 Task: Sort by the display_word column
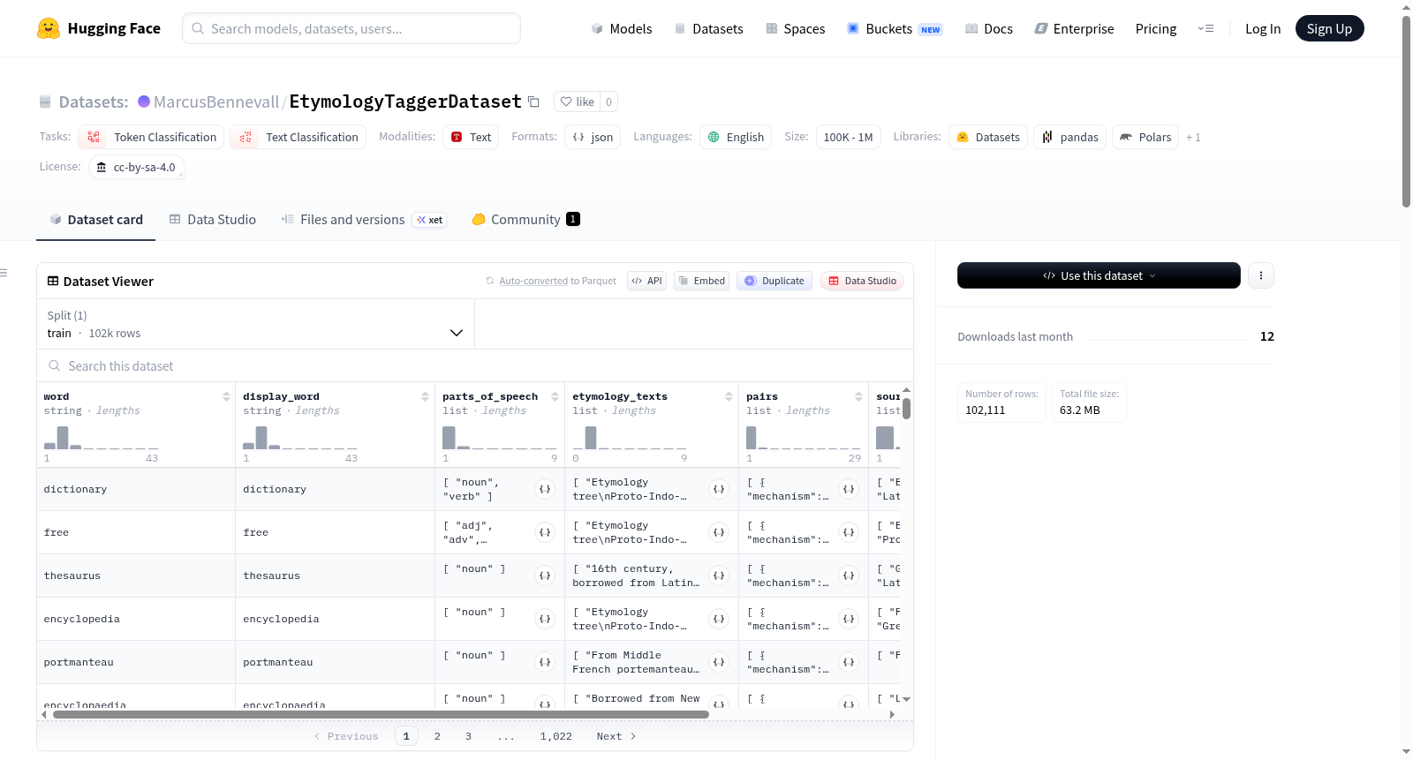tap(425, 396)
